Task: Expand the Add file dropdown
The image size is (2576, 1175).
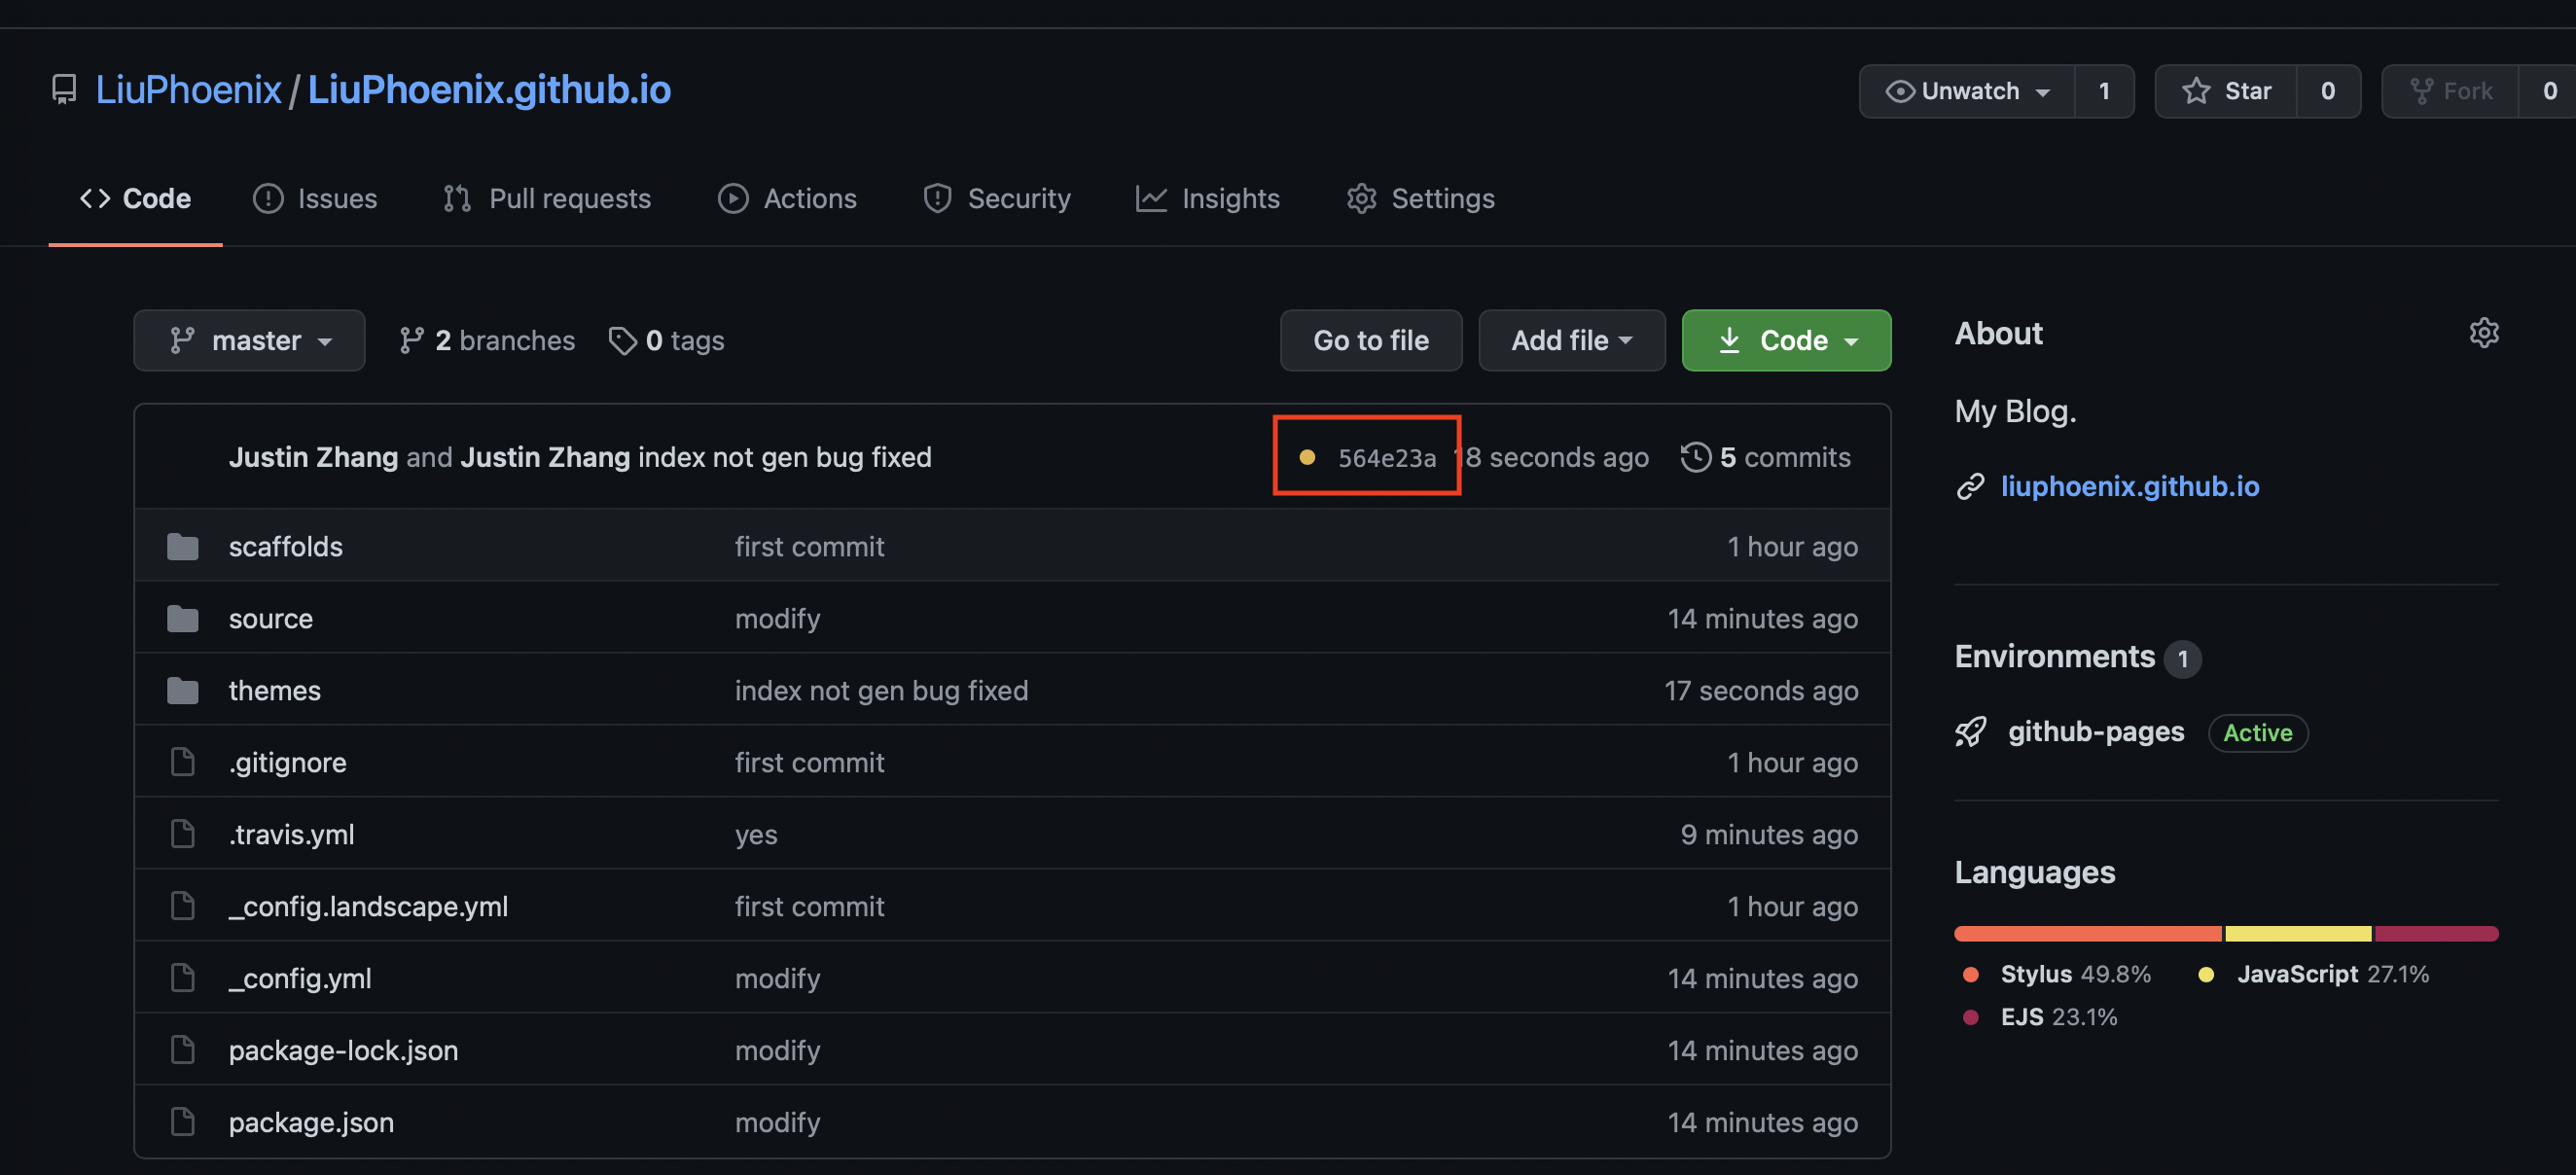Action: 1571,341
